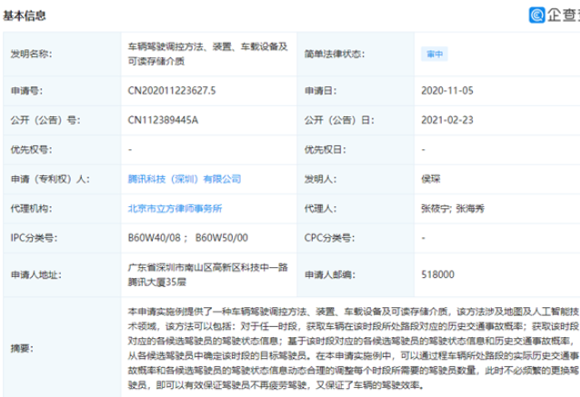The image size is (580, 397).
Task: Select the application number CN202011223627.5
Action: [x=172, y=91]
